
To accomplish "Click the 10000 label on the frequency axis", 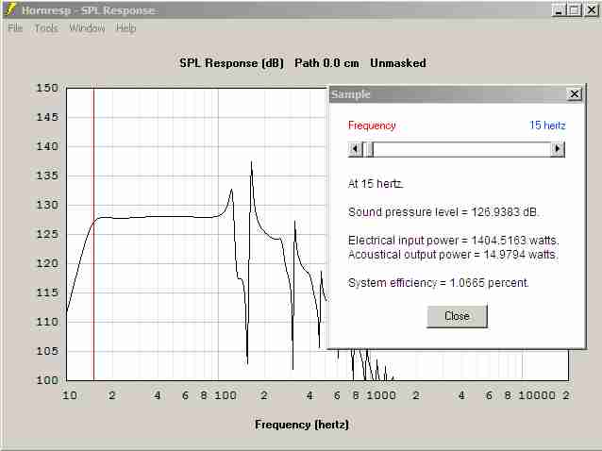I will coord(537,395).
